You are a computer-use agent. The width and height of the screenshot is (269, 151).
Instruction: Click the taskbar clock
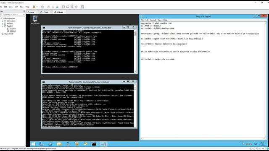click(262, 144)
